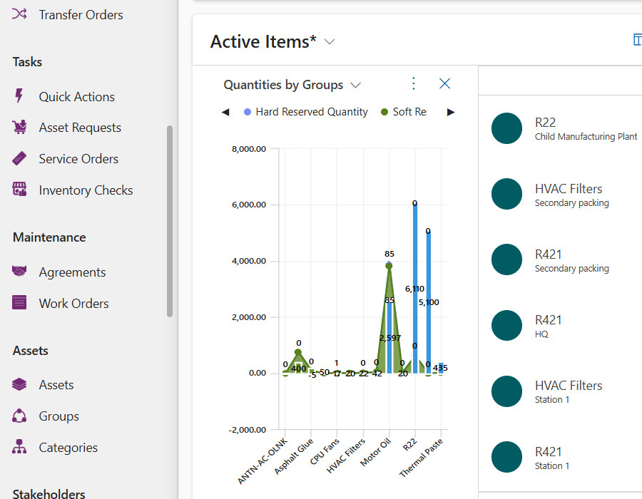Click the Agreements handshake icon
The width and height of the screenshot is (642, 499).
[x=19, y=271]
